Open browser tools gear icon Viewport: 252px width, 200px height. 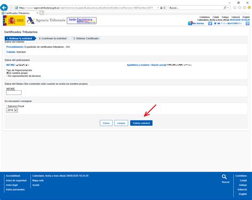pyautogui.click(x=245, y=7)
